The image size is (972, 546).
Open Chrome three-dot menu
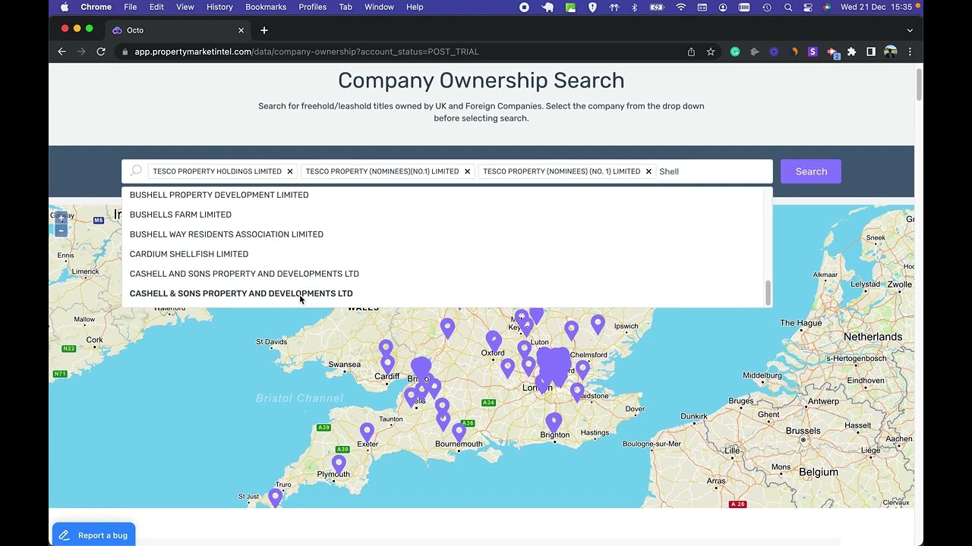[x=910, y=52]
